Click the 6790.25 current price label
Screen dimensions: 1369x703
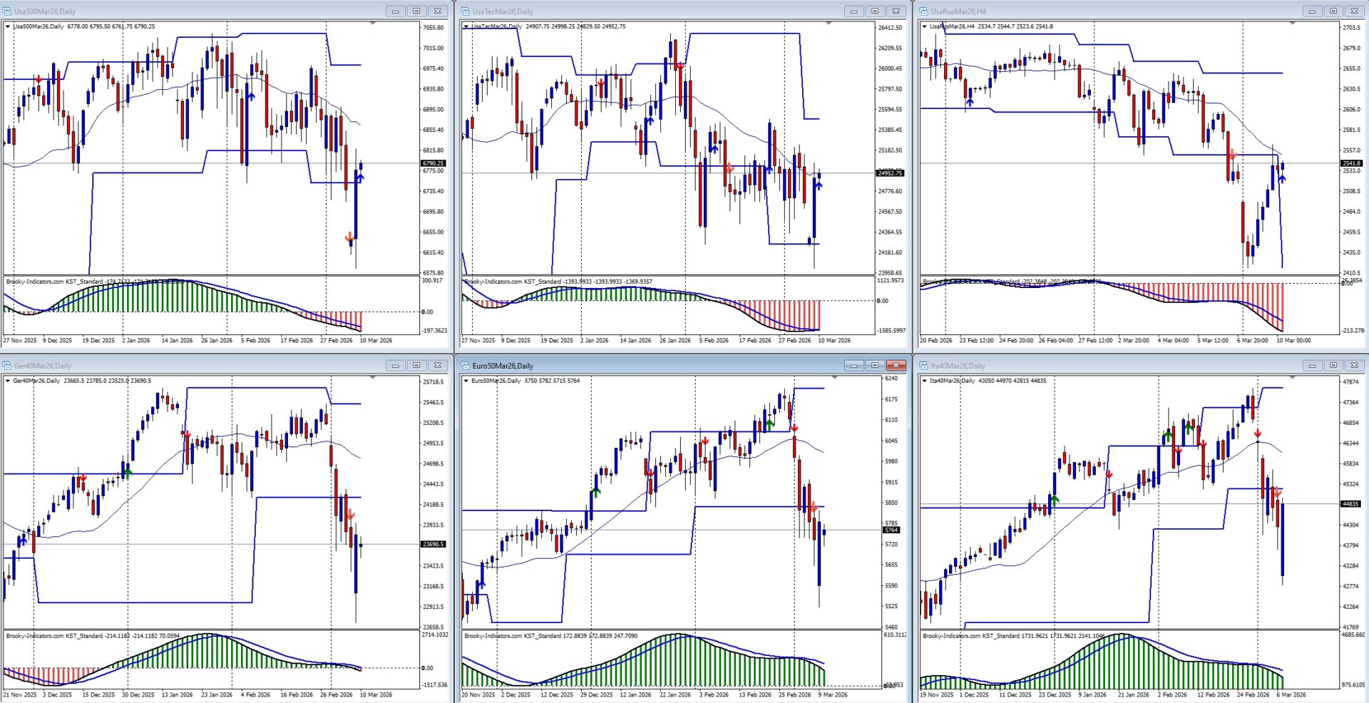[434, 163]
